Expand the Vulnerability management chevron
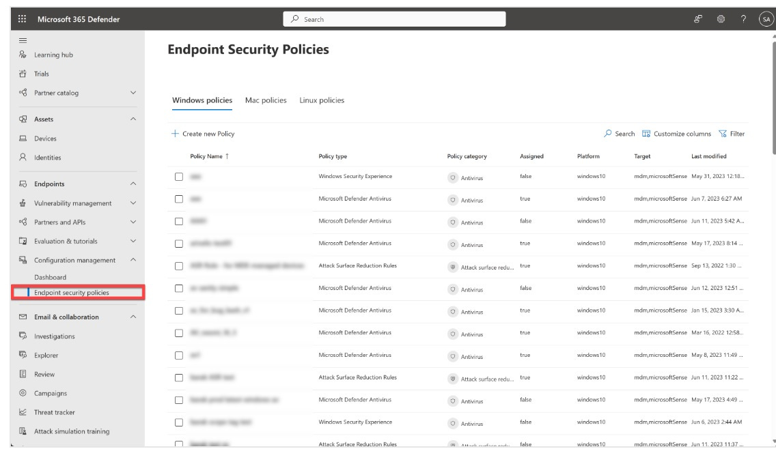The width and height of the screenshot is (776, 449). (133, 203)
